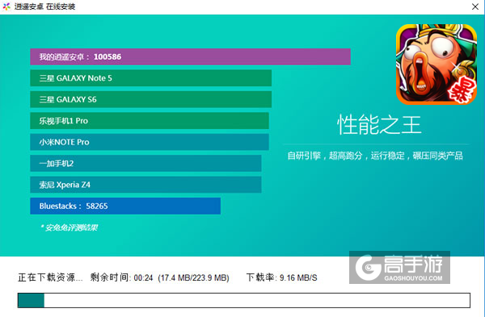The width and height of the screenshot is (485, 317).
Task: Click the 逍遥安卓 在线安装 window title
Action: tap(44, 6)
